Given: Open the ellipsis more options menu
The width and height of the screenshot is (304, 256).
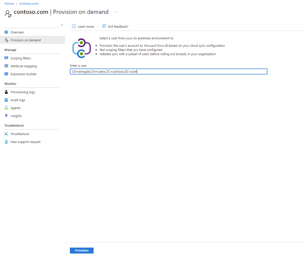Looking at the screenshot, I should click(117, 12).
